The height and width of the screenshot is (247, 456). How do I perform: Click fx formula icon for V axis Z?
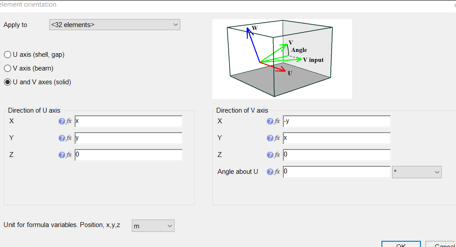pyautogui.click(x=277, y=155)
